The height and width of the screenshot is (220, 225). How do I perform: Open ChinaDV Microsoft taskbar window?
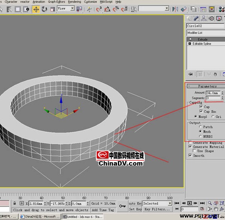point(40,217)
